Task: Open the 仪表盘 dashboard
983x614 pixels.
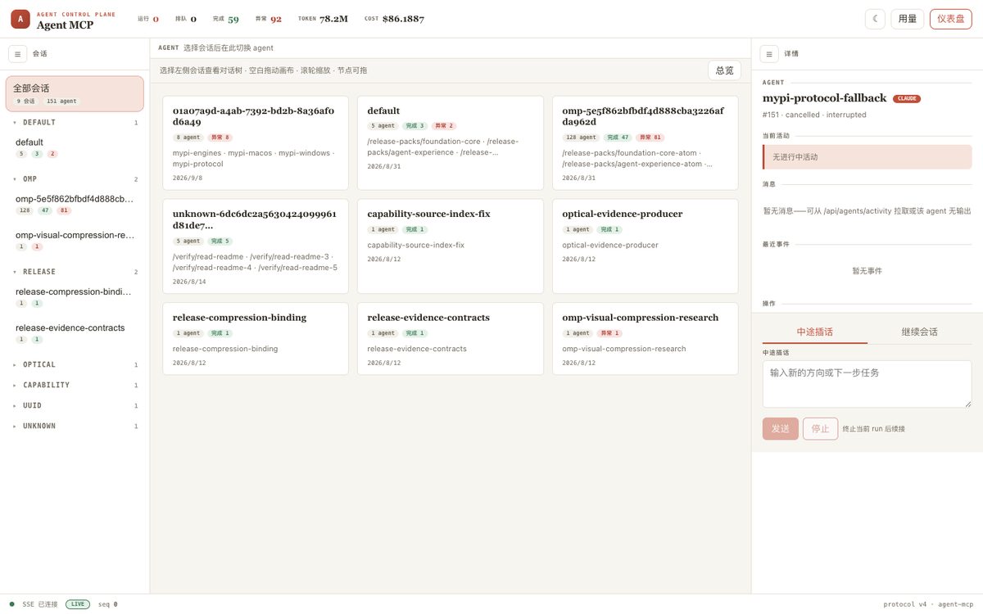Action: (950, 19)
